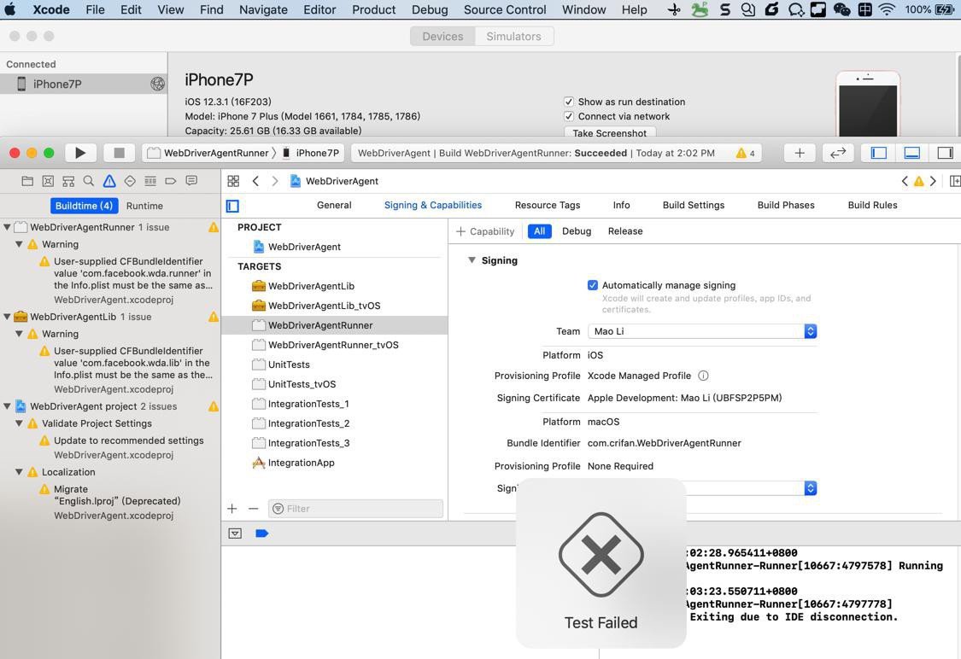Add a Capability button

point(485,231)
